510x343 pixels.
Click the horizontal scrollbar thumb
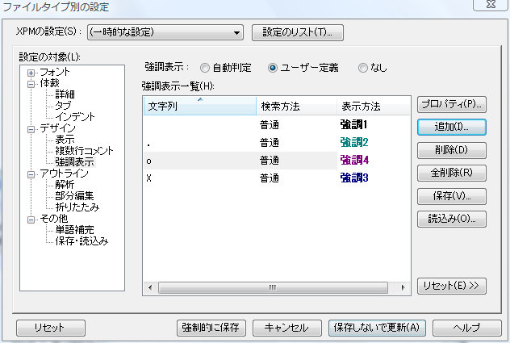pos(273,287)
